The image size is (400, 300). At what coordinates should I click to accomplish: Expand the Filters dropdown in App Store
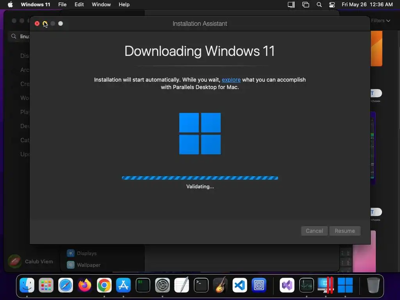(x=380, y=21)
